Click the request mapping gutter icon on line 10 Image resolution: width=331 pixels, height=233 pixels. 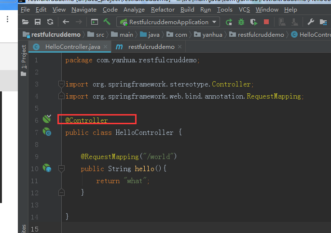(47, 168)
